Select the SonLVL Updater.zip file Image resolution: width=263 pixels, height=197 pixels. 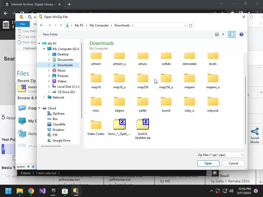pos(143,129)
